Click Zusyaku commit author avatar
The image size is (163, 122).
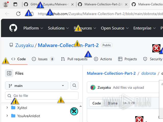pos(93,87)
